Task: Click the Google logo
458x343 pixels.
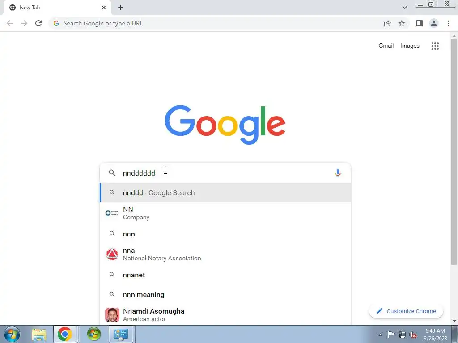Action: (x=225, y=125)
